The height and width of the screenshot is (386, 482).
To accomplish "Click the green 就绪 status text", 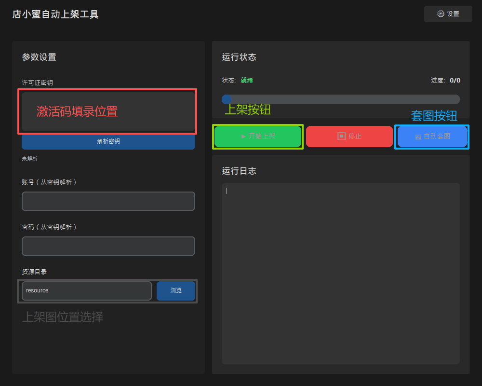I will pyautogui.click(x=247, y=81).
